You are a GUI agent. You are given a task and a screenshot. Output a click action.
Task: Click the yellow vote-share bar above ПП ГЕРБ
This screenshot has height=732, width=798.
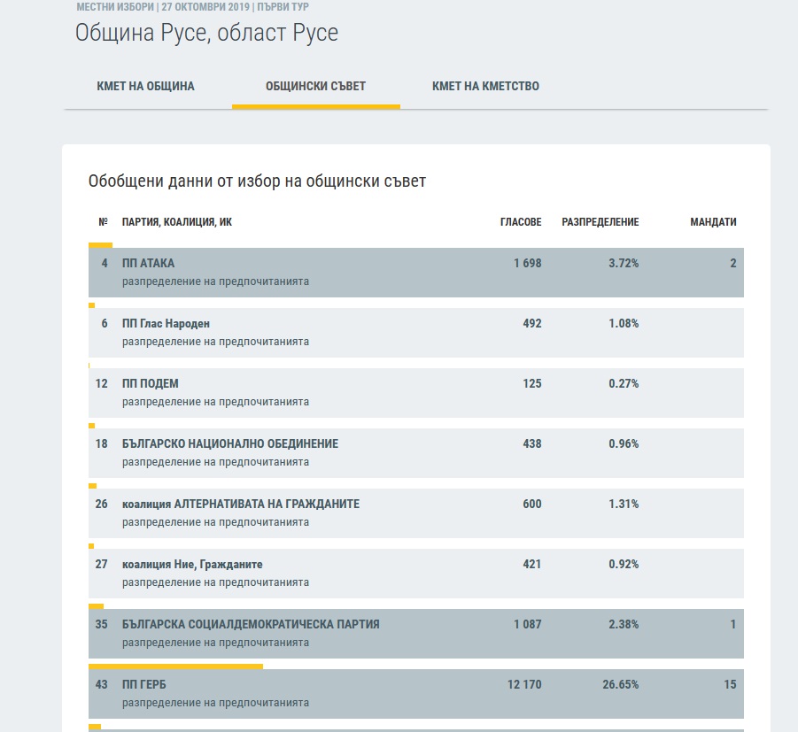(x=175, y=667)
